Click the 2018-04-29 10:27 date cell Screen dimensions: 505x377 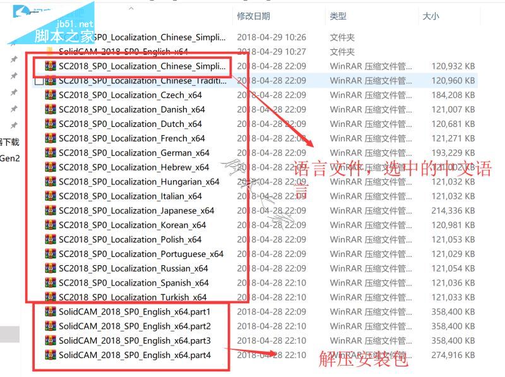(271, 52)
